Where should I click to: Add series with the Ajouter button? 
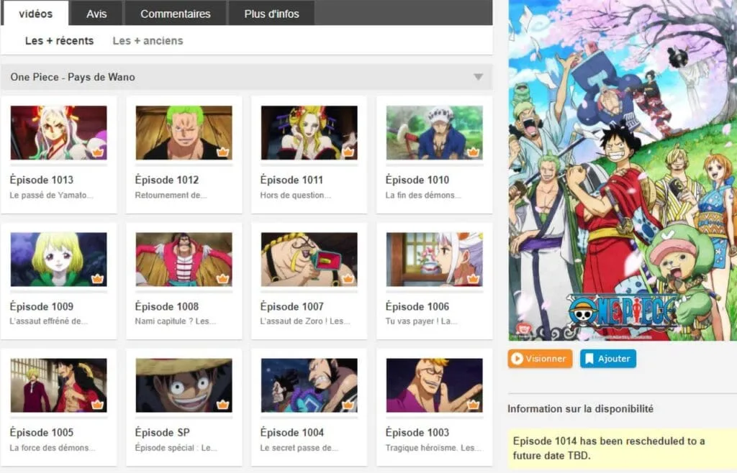[x=607, y=359]
